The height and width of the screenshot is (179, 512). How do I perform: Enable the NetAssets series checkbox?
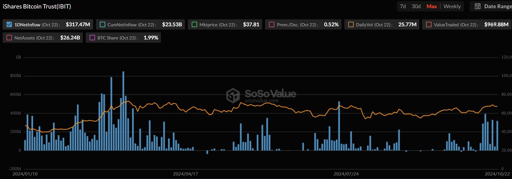(9, 38)
